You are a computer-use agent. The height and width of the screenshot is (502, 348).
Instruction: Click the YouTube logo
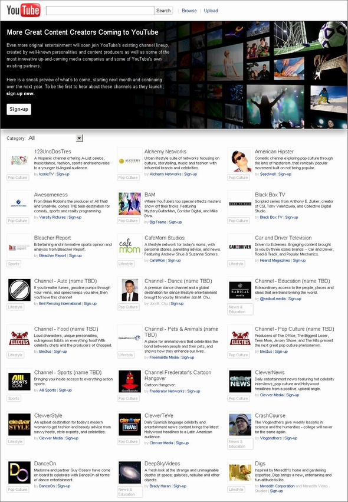24,10
